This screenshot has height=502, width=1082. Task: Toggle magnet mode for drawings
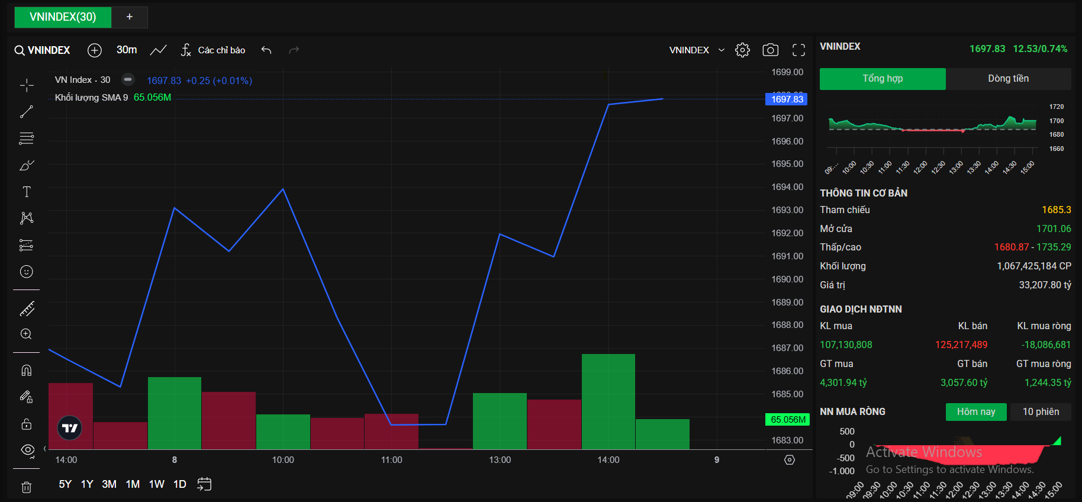tap(27, 371)
